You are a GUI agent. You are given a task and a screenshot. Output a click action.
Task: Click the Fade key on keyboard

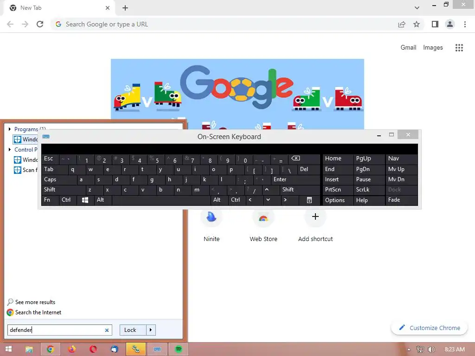pos(402,200)
